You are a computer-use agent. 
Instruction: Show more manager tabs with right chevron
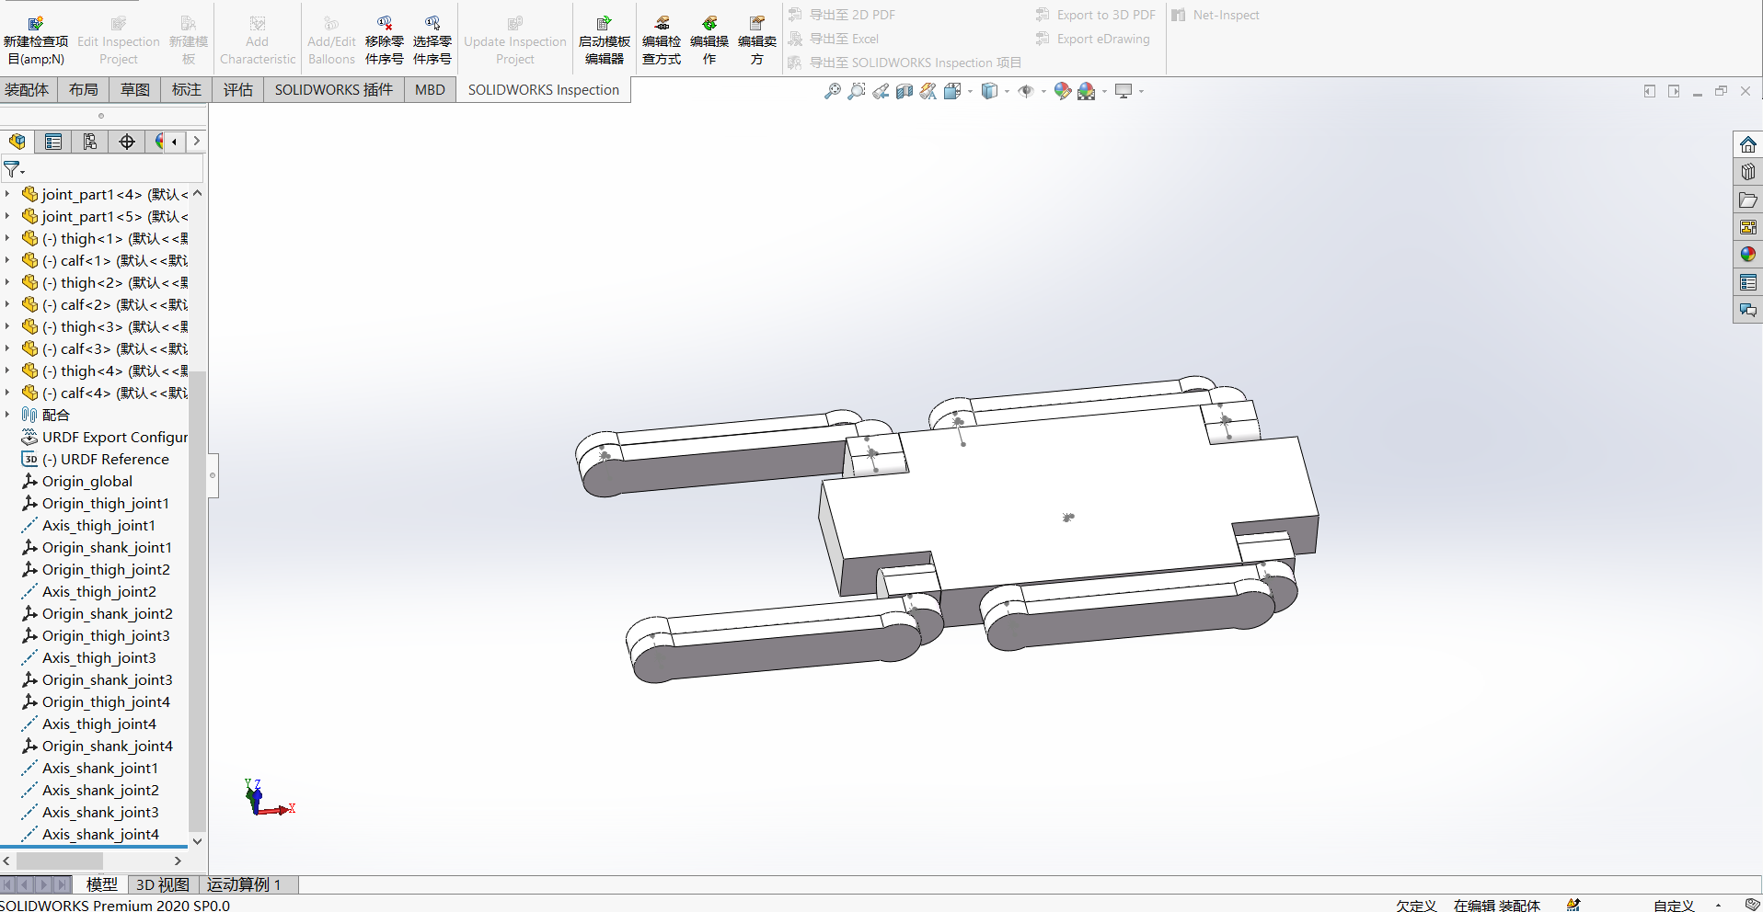click(196, 142)
